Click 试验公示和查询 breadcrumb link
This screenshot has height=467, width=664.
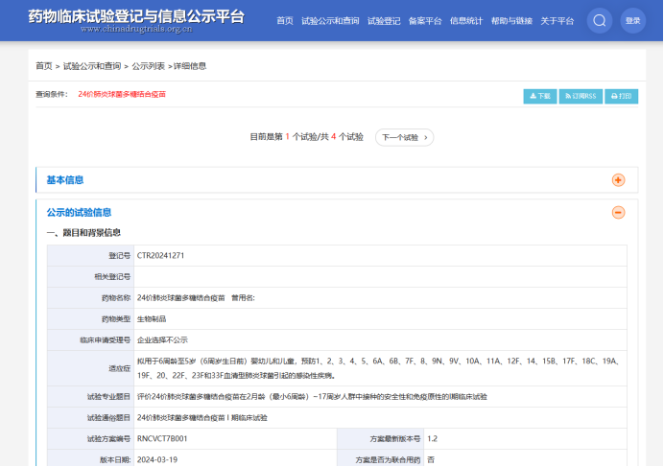pos(92,66)
